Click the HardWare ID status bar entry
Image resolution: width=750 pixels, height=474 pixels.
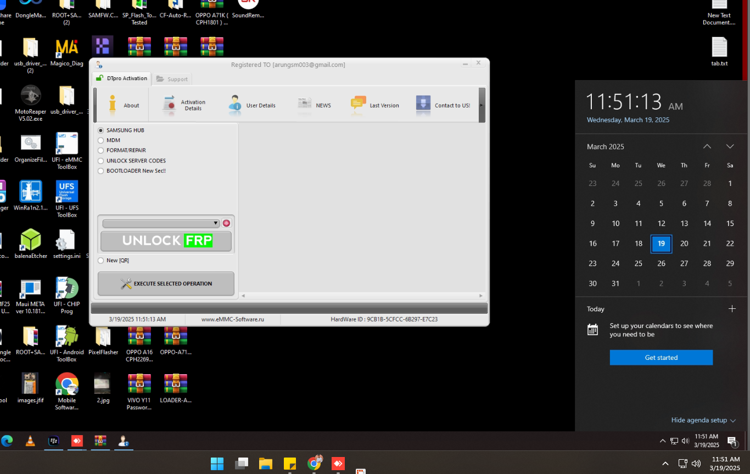[384, 319]
